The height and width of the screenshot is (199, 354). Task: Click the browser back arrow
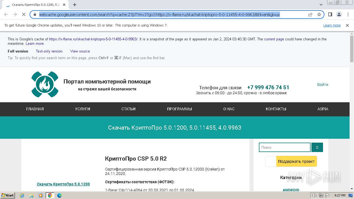6,14
